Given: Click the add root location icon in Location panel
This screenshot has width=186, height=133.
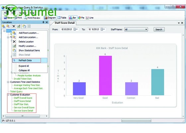Looking at the screenshot, I should [x=4, y=26].
